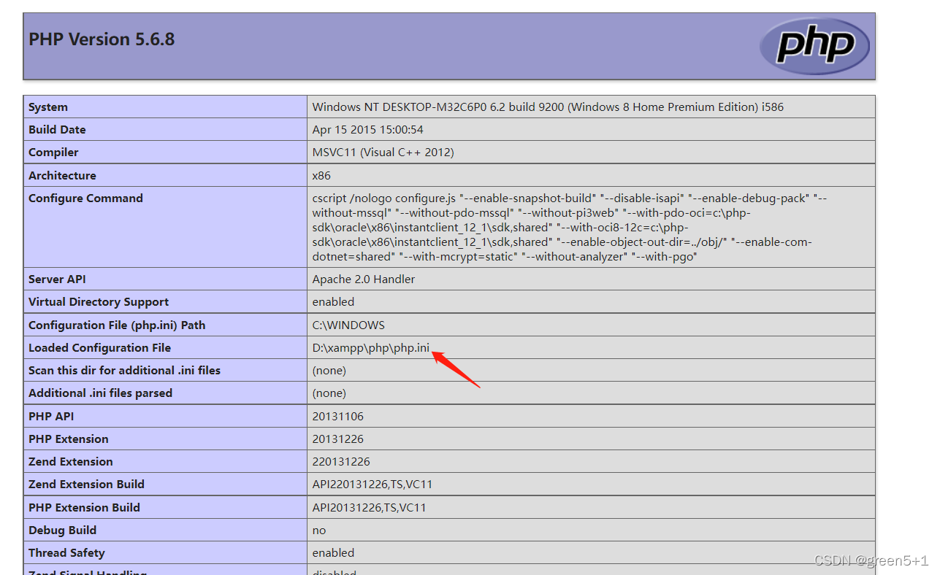This screenshot has width=940, height=575.
Task: Click the PHP logo in the header
Action: click(814, 46)
